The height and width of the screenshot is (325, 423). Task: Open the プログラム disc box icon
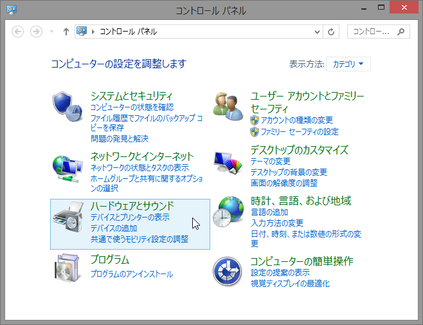(x=67, y=268)
